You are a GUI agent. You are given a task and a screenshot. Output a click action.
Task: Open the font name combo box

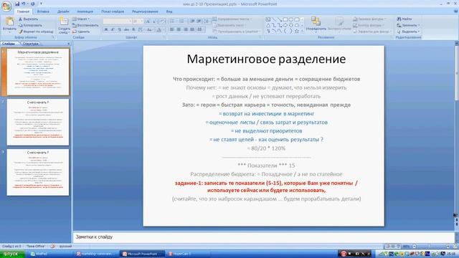point(117,21)
